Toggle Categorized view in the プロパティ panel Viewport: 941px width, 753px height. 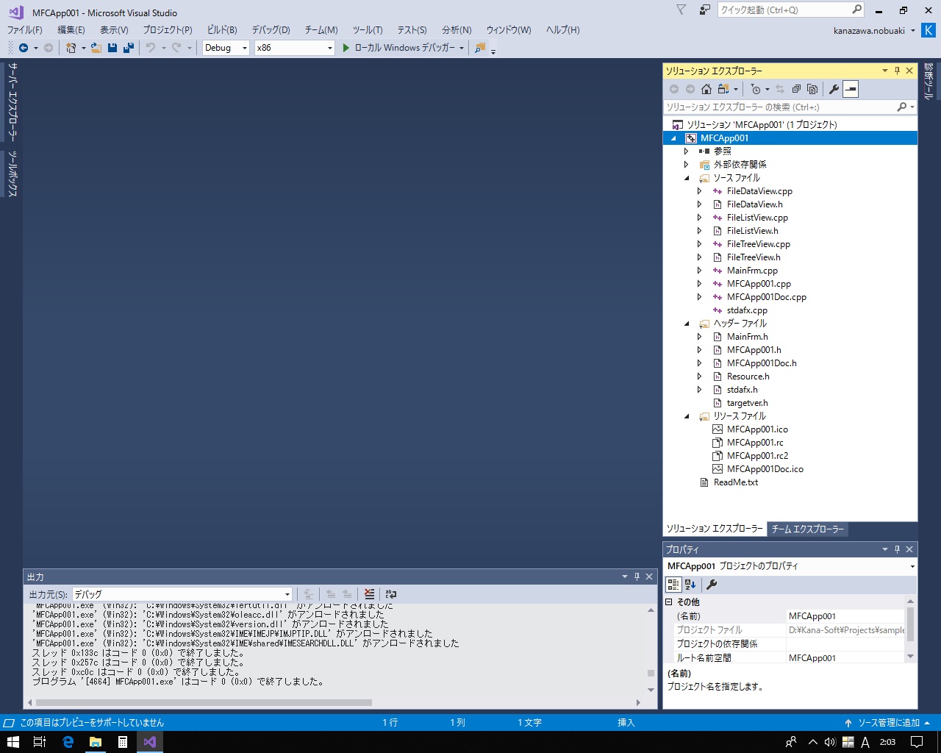673,585
